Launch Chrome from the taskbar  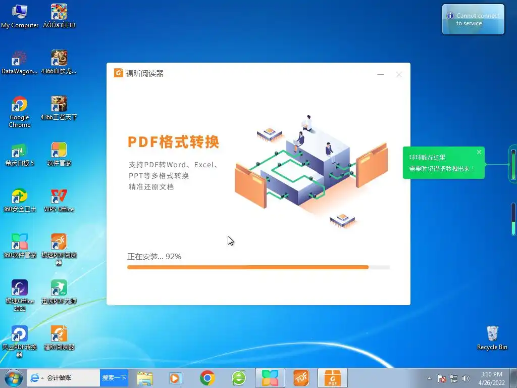coord(207,378)
